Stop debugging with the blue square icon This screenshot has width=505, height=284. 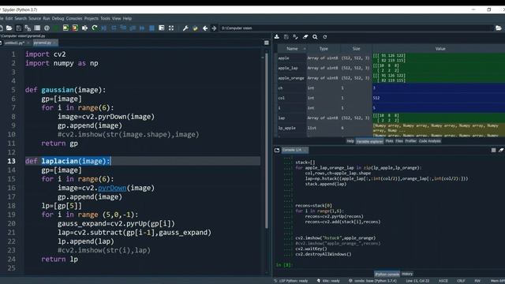coord(151,28)
